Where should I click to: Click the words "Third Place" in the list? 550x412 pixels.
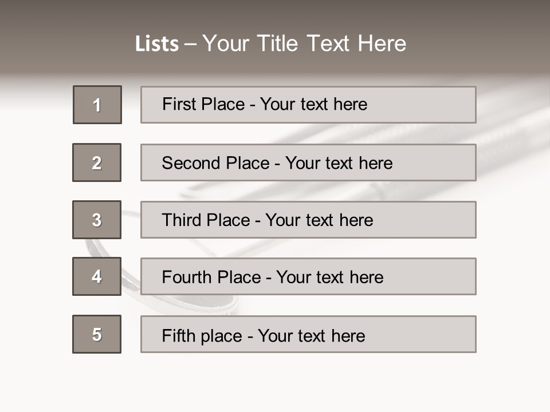206,220
